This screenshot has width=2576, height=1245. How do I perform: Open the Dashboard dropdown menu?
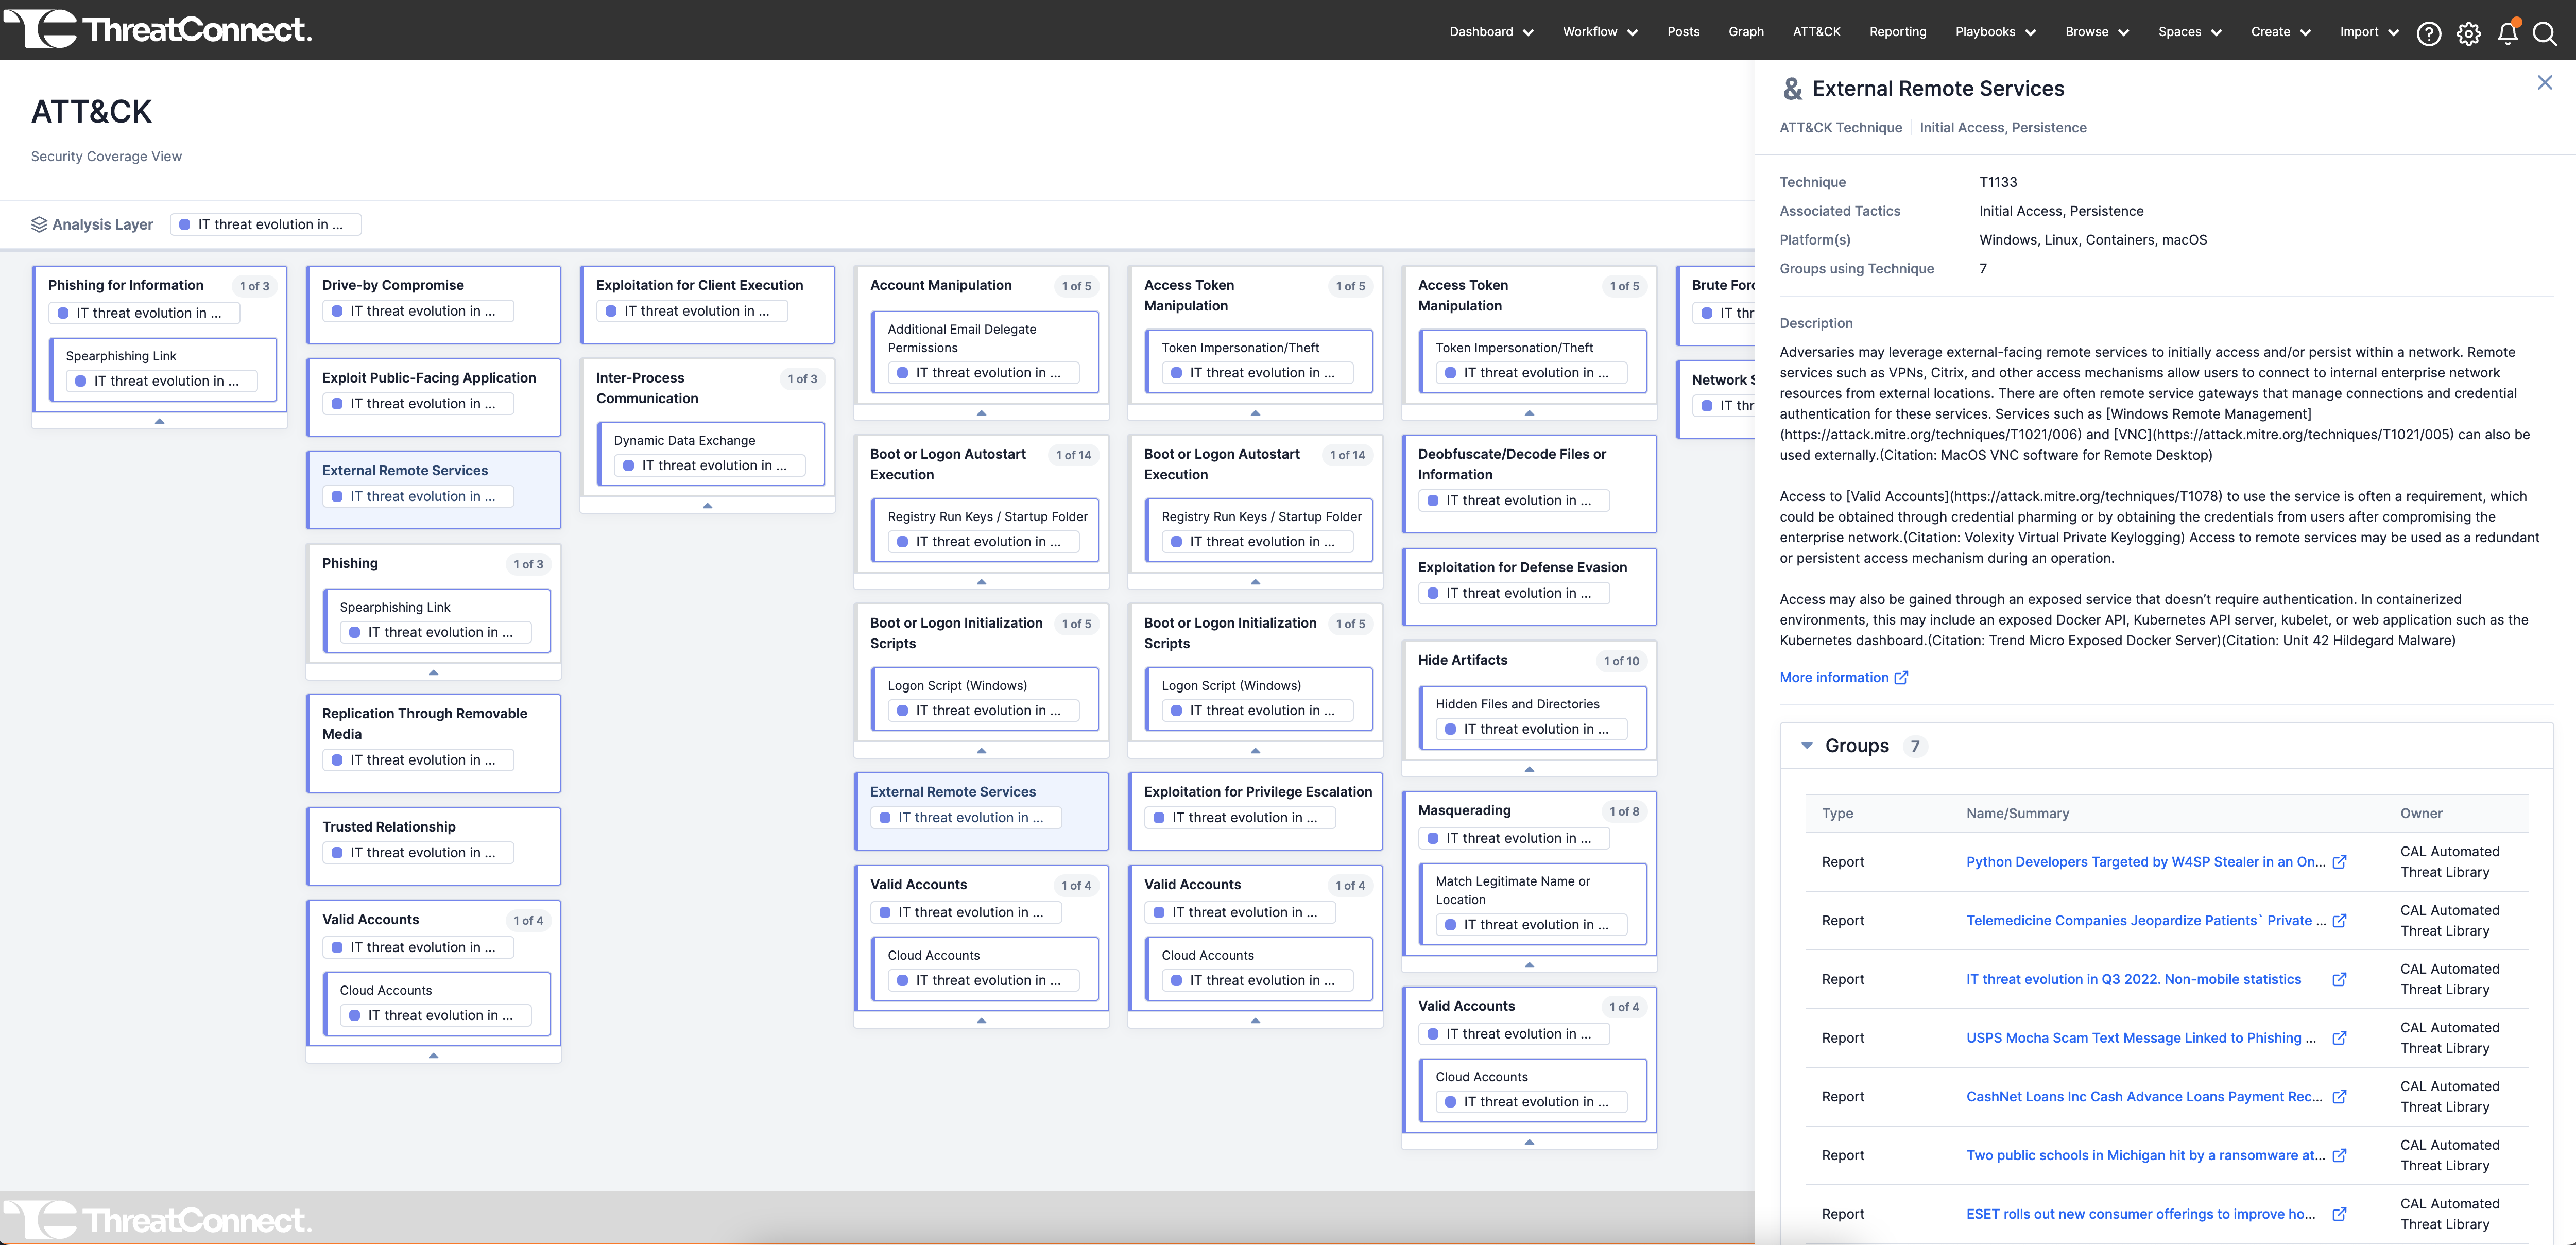(1491, 32)
